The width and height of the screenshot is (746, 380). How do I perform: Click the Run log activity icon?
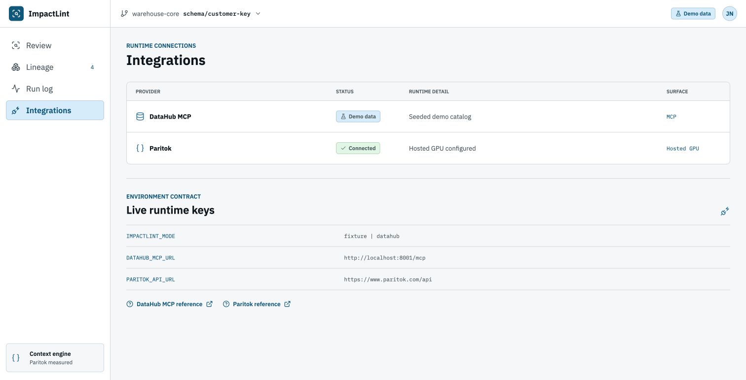[16, 89]
